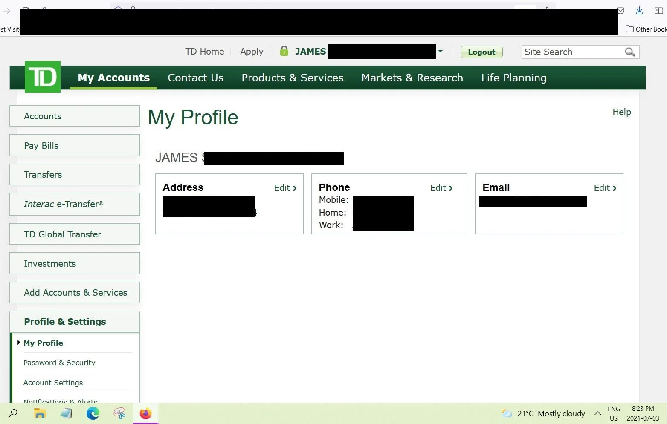Expand the account name dropdown arrow

(x=440, y=51)
